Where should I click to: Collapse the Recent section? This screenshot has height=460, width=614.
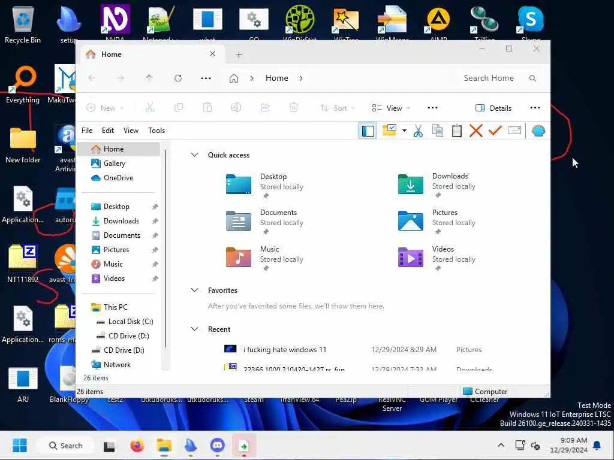pos(194,329)
